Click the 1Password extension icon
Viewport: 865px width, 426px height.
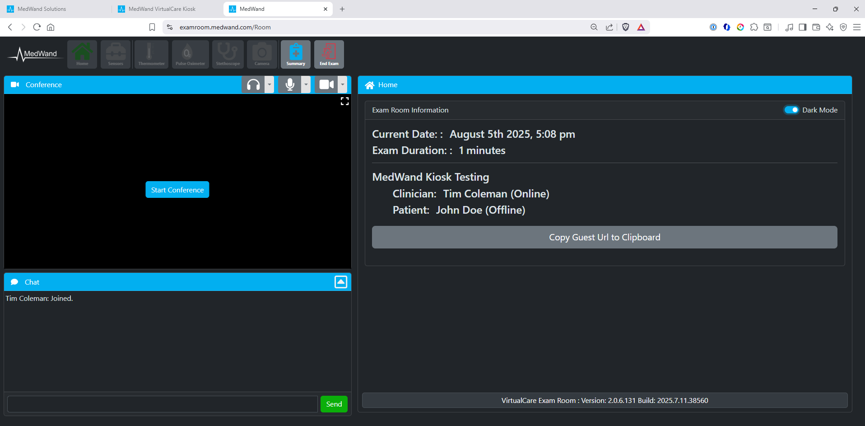[x=713, y=27]
